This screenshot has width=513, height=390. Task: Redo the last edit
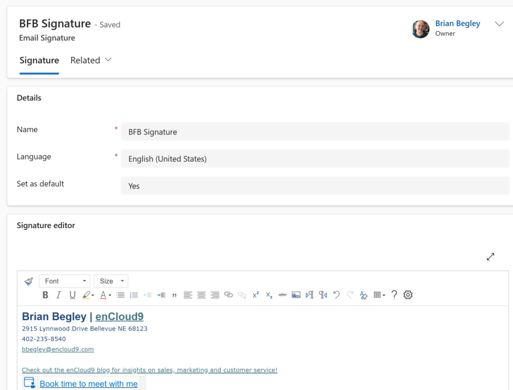350,295
